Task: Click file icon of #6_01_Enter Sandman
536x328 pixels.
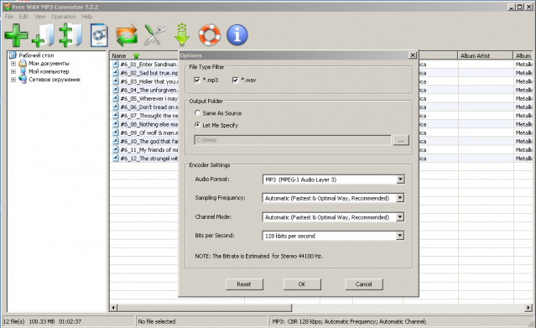Action: point(116,65)
